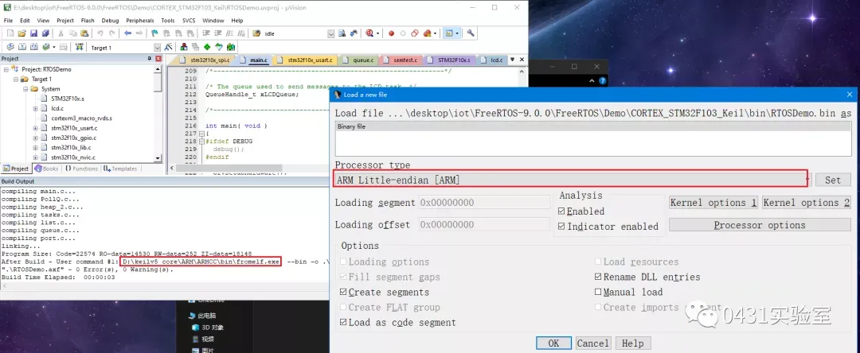Image resolution: width=860 pixels, height=353 pixels.
Task: Open Manage Project Items icon
Action: [x=184, y=48]
